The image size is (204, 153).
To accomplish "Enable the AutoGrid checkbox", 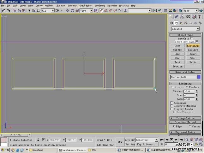I will (x=192, y=38).
